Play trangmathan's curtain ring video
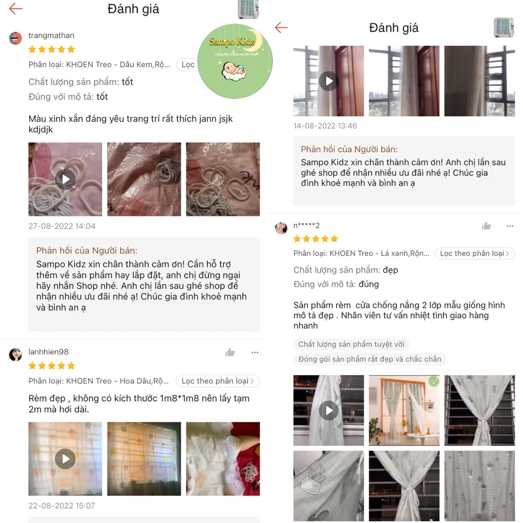Screen dimensions: 523x523 (65, 179)
